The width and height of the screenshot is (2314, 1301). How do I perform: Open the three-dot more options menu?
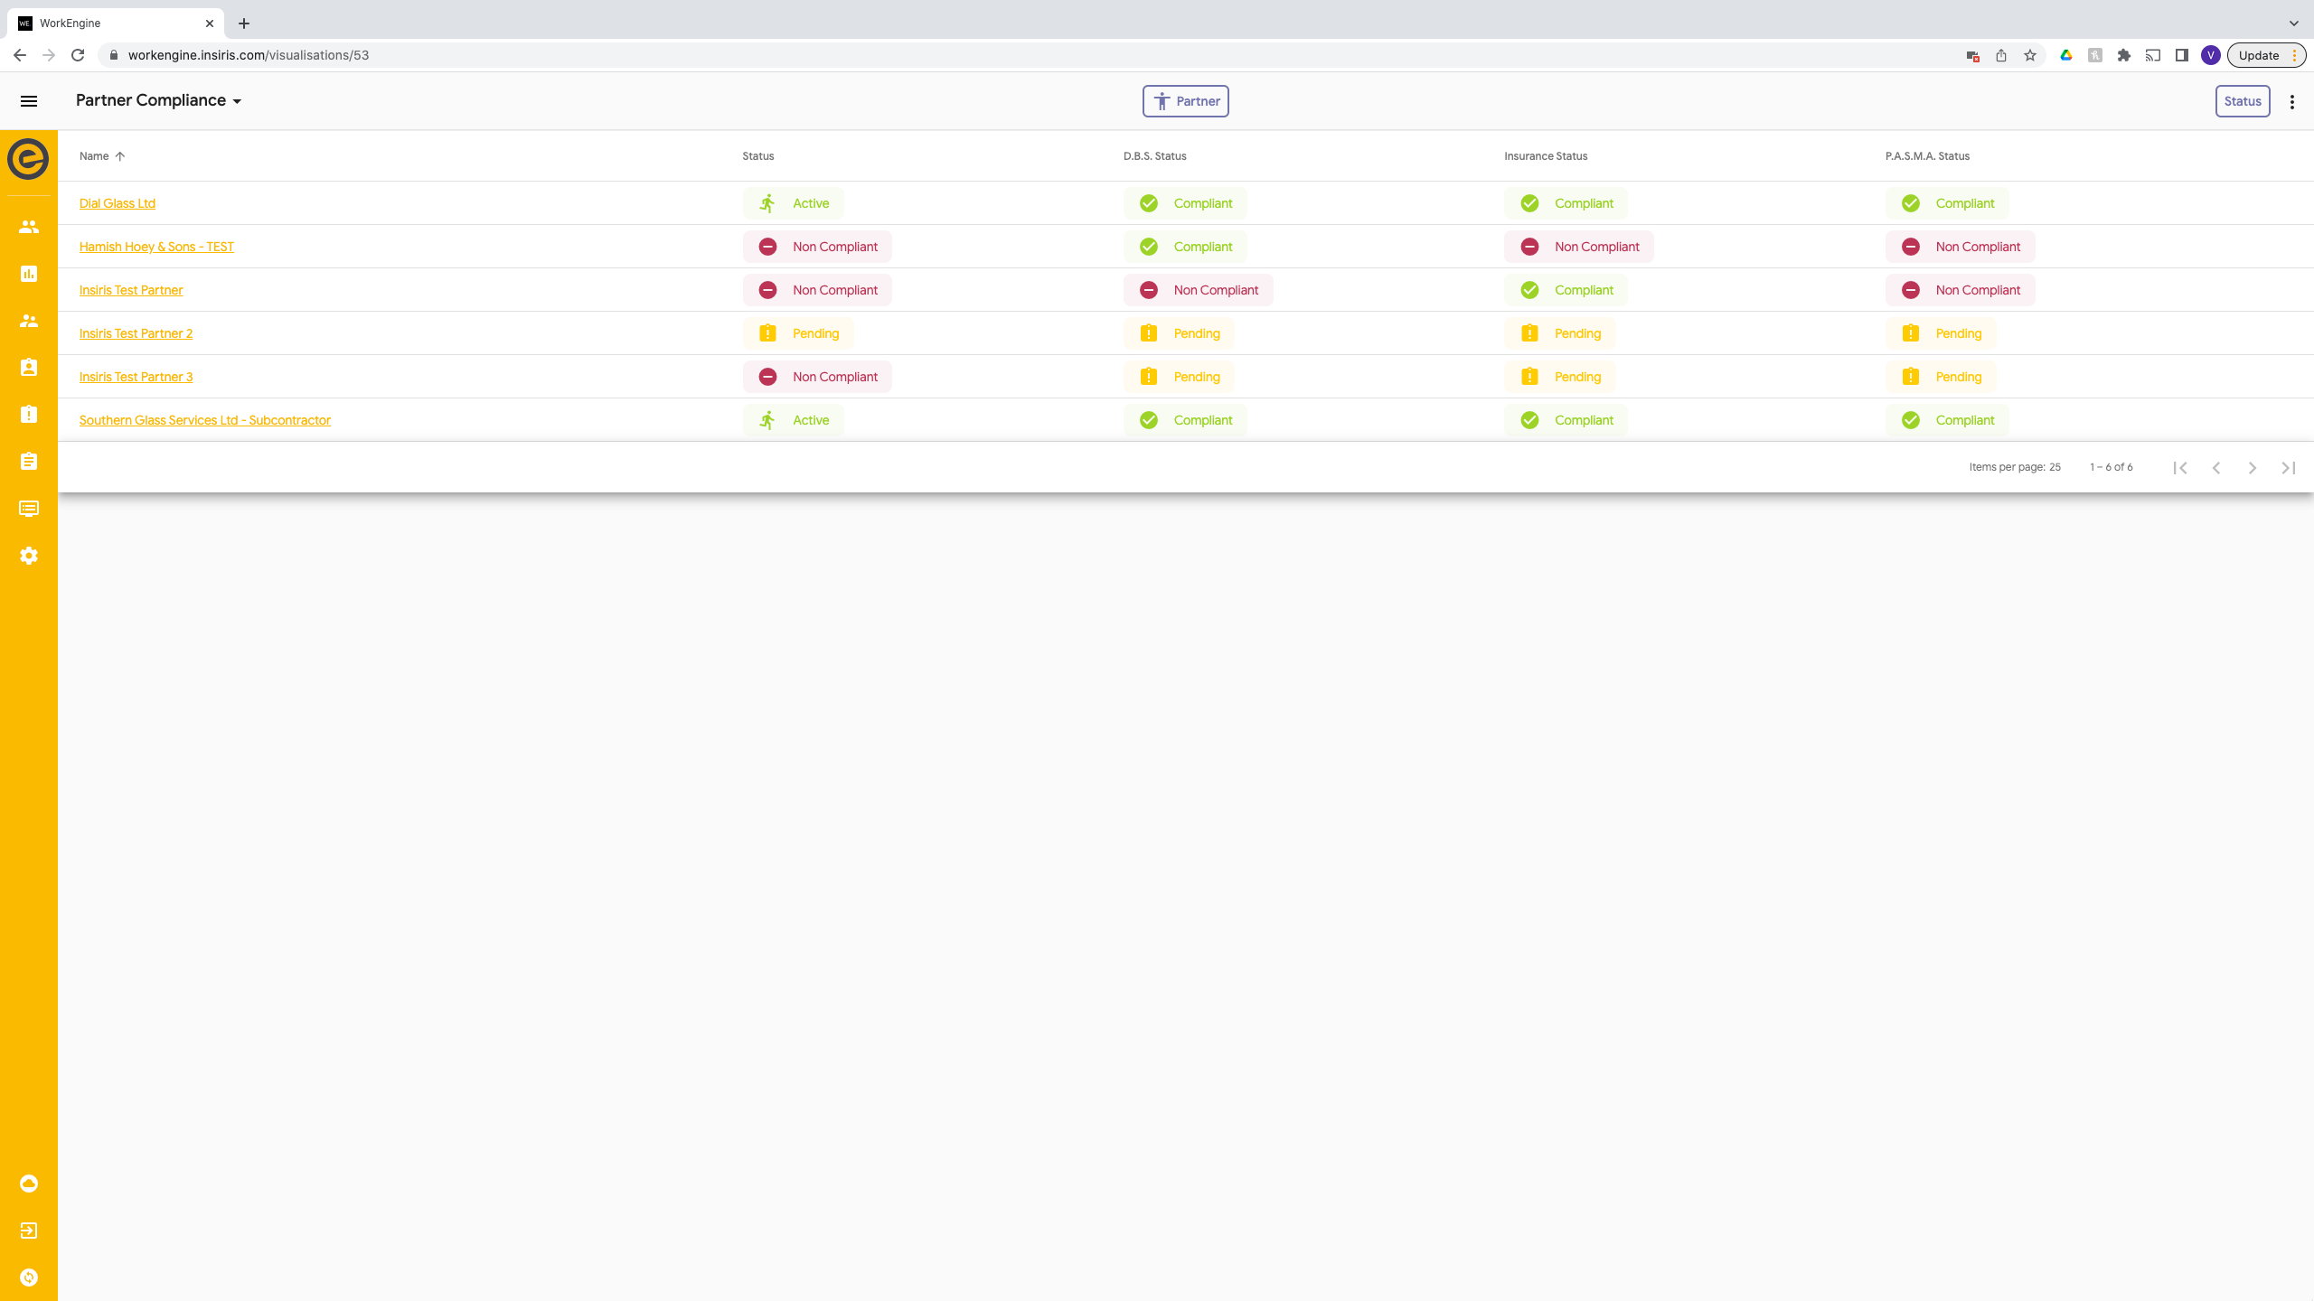tap(2291, 101)
